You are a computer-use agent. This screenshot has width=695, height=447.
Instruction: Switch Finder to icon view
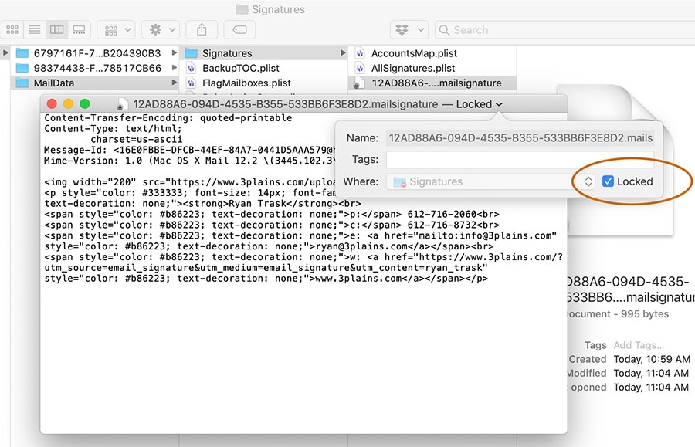pyautogui.click(x=12, y=29)
